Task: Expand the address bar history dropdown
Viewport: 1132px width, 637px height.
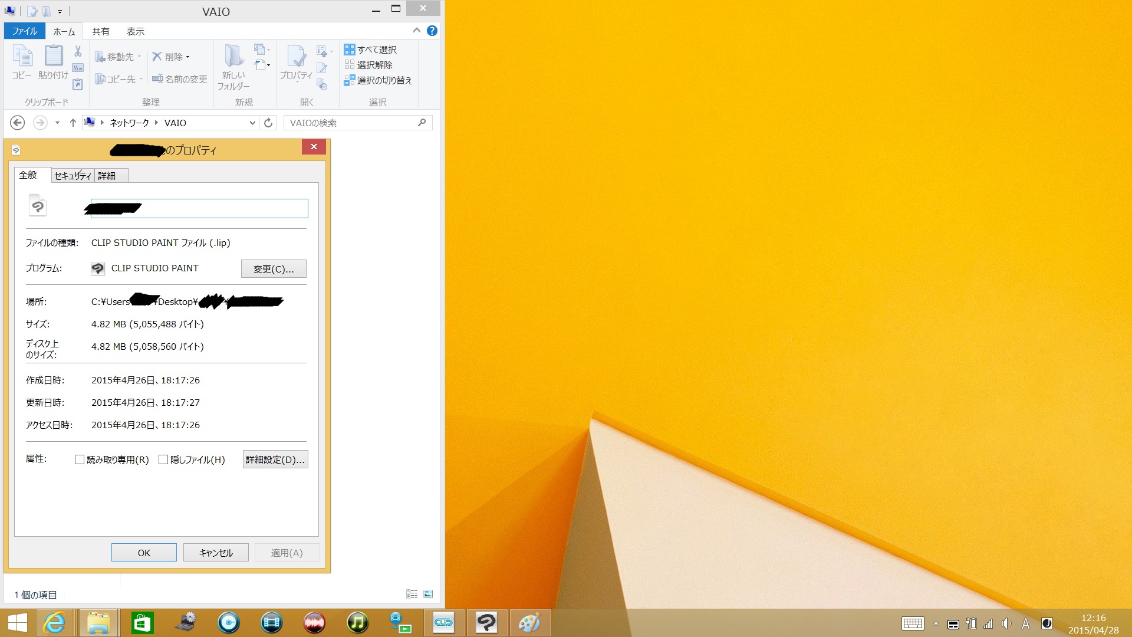Action: coord(252,123)
